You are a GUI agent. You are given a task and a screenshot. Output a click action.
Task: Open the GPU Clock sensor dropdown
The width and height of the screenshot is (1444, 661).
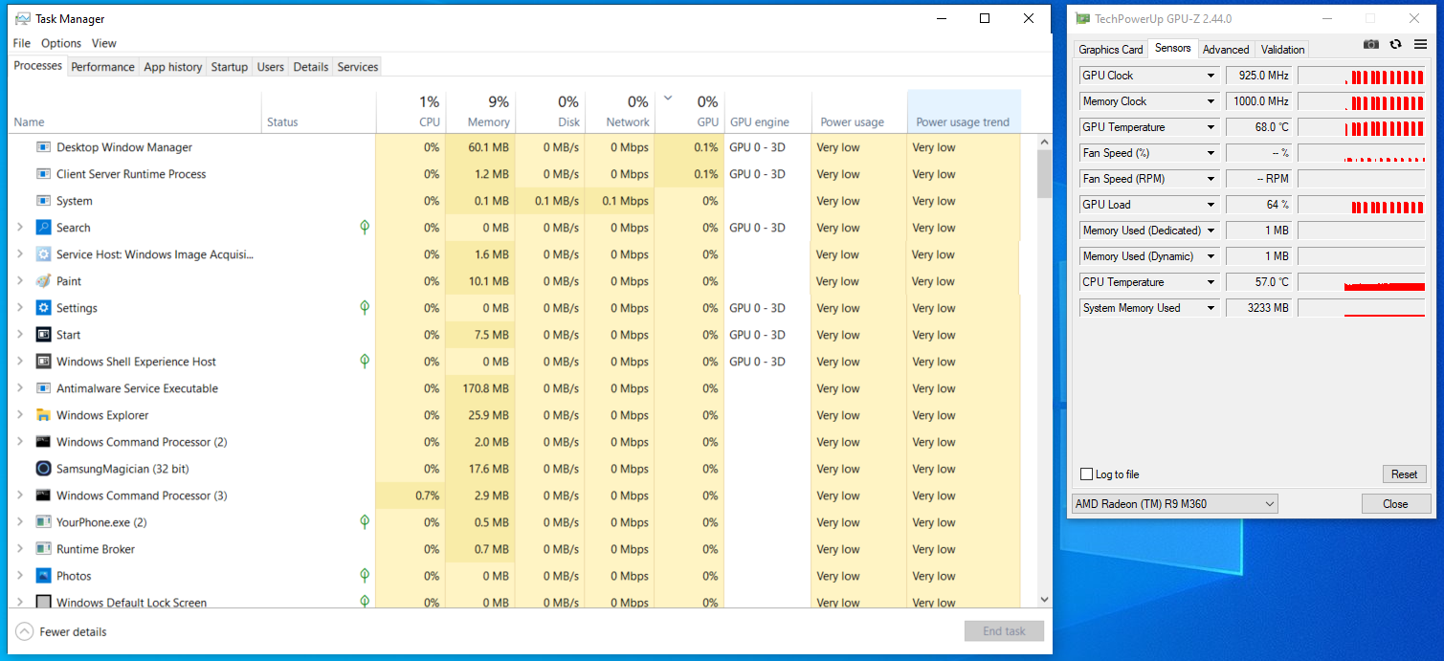click(x=1211, y=76)
